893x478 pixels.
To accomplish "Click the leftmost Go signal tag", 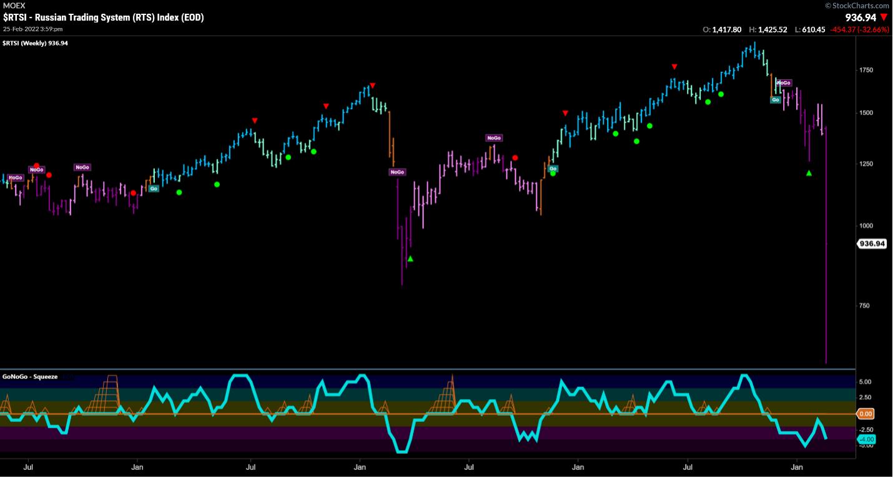I will pos(153,188).
